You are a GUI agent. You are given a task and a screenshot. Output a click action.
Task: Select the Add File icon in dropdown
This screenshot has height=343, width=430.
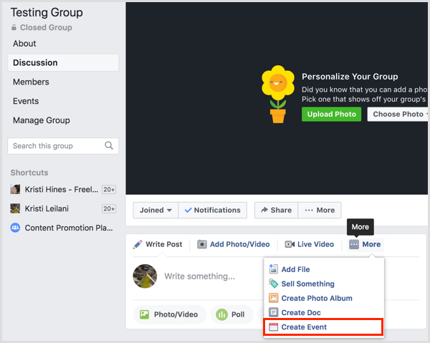click(x=273, y=269)
